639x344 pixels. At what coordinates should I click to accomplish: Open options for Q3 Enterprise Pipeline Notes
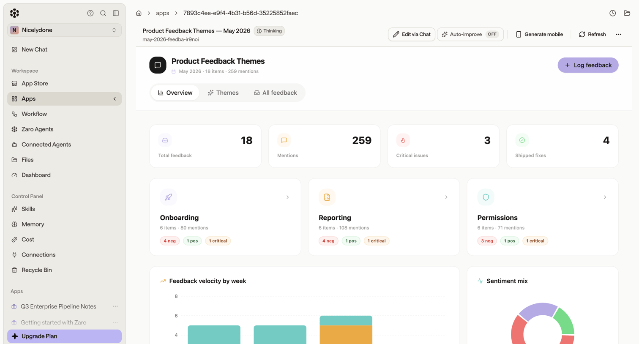(115, 306)
